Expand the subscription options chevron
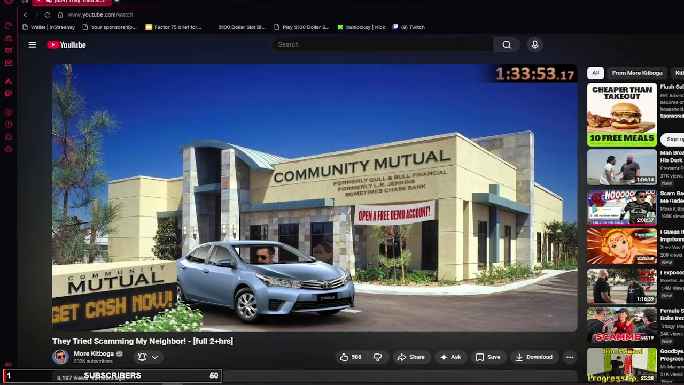The height and width of the screenshot is (385, 684). [154, 357]
